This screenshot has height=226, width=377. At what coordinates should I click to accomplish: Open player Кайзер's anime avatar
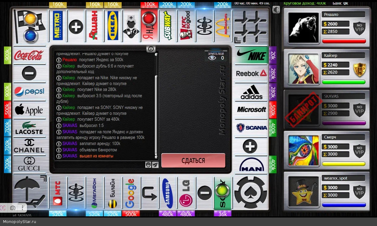(x=304, y=69)
